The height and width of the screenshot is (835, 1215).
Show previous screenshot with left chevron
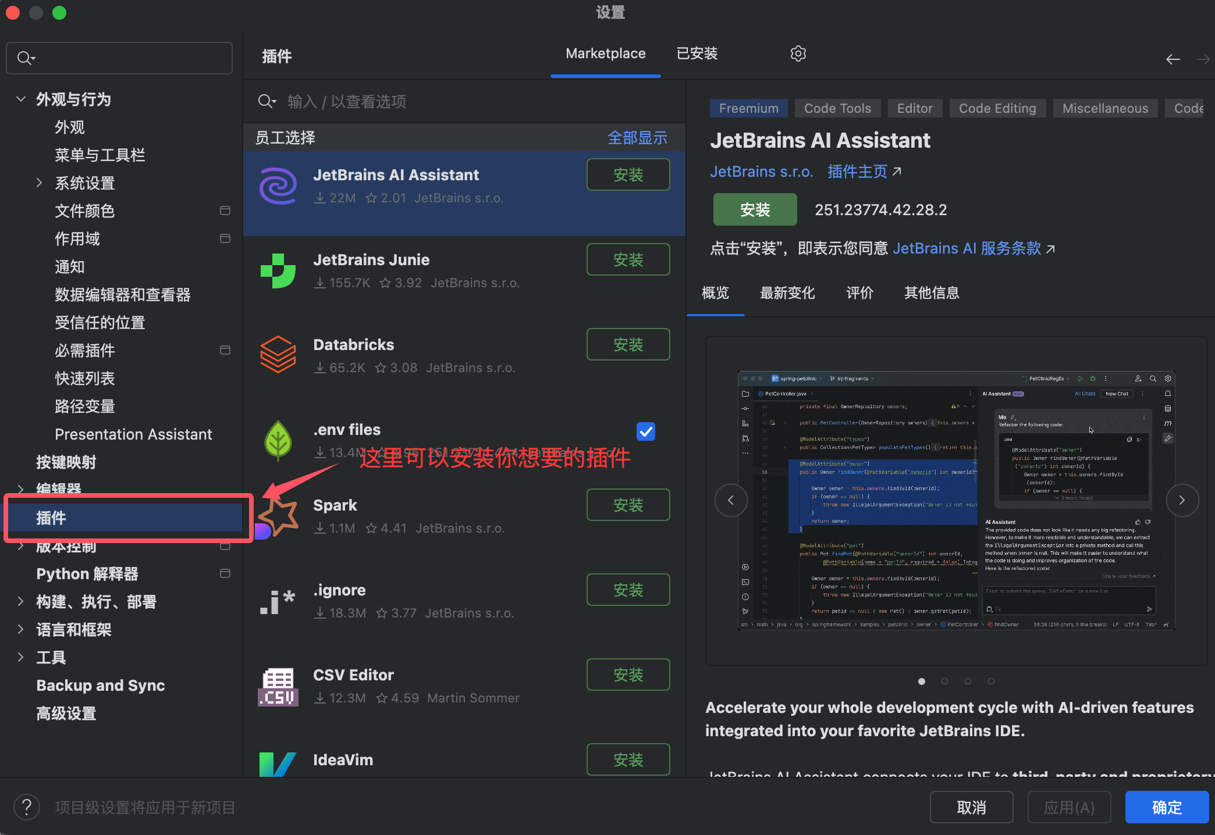click(731, 500)
